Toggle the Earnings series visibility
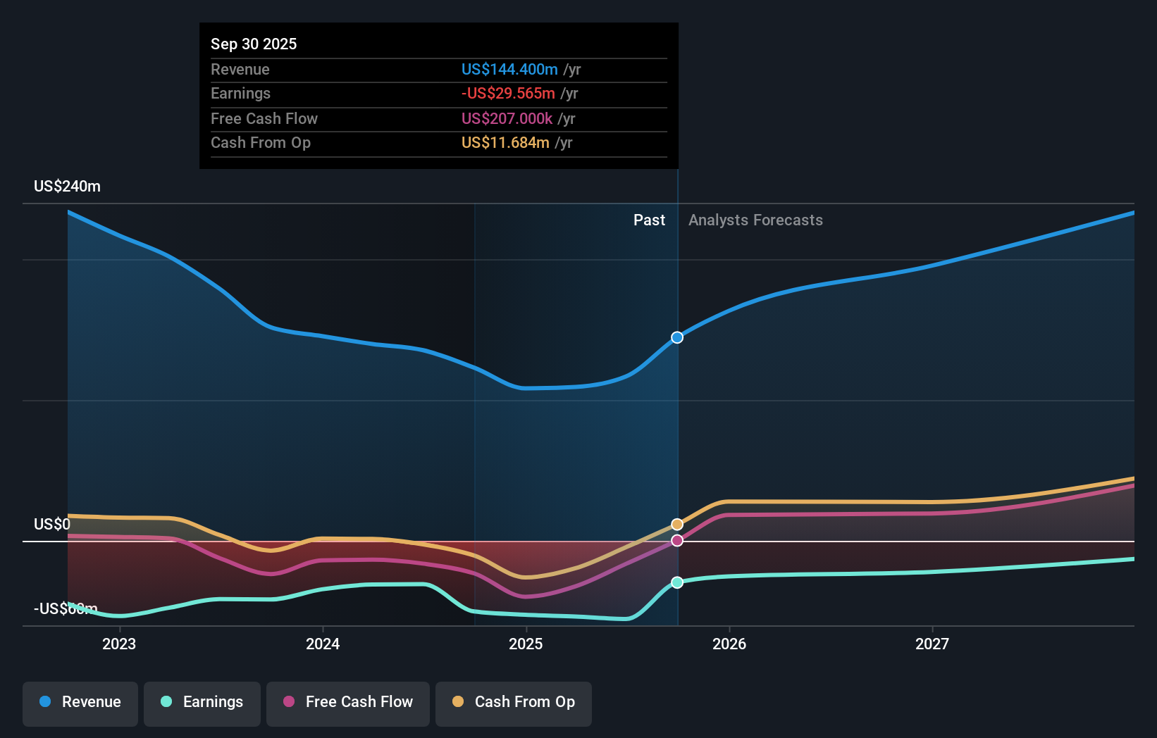The height and width of the screenshot is (738, 1157). pos(202,702)
